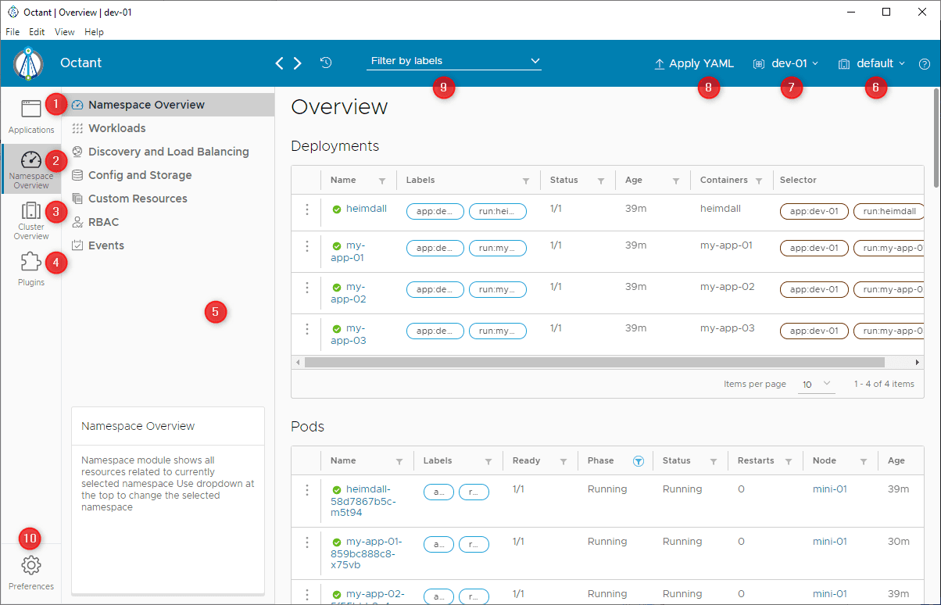Screen dimensions: 941x605
Task: Select Namespace Overview navigation item
Action: coord(168,105)
